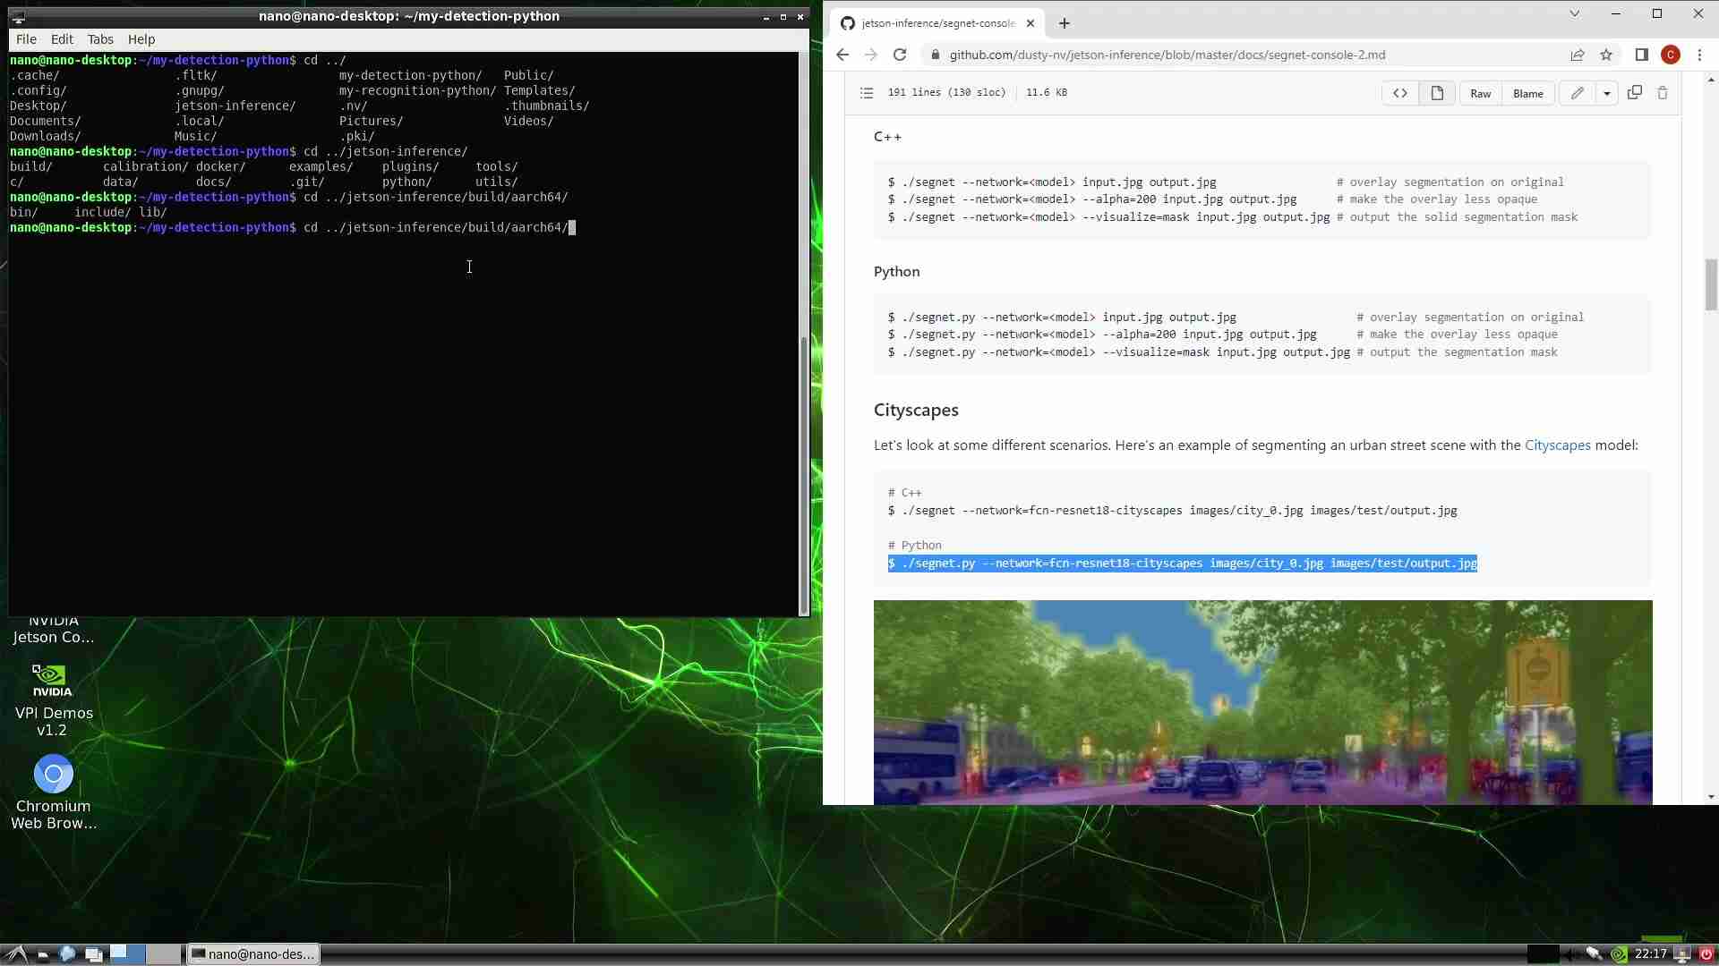Switch to the second workspace in pager

click(x=163, y=953)
